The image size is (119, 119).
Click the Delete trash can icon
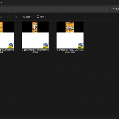click(16, 17)
